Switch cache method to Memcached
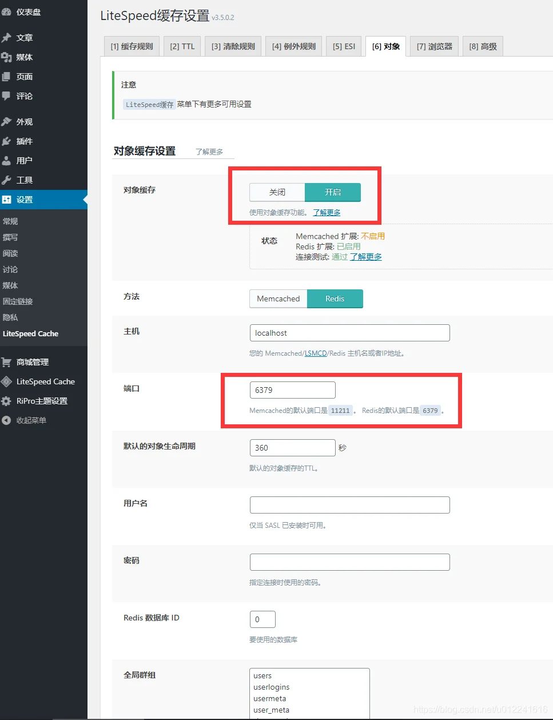553x720 pixels. [278, 299]
